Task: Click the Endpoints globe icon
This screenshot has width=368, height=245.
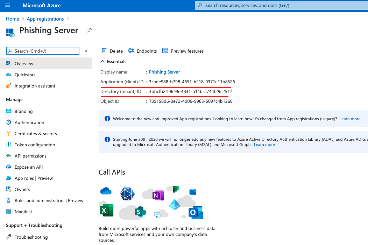Action: tap(131, 51)
